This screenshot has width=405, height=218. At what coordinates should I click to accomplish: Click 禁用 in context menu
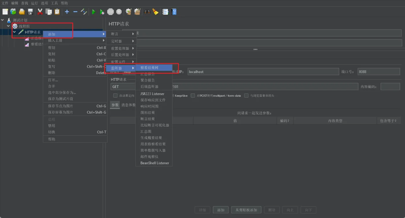(x=75, y=126)
